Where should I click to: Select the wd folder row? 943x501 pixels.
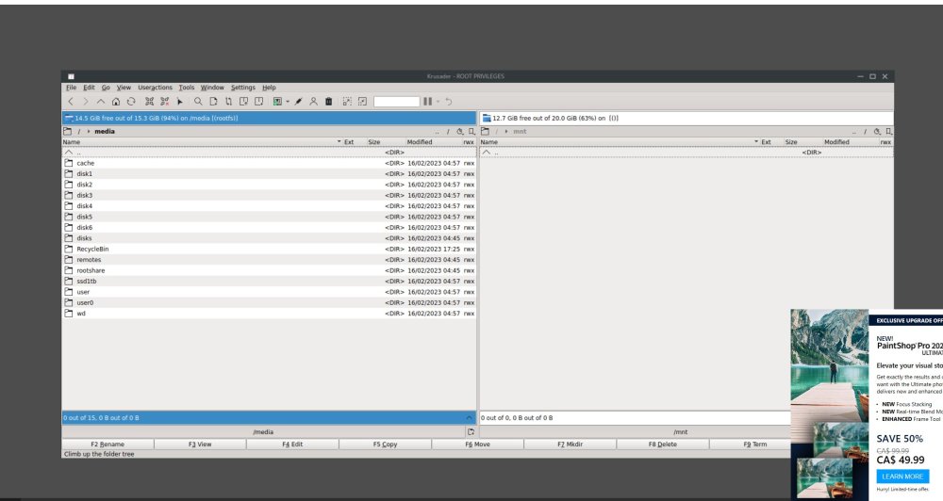(x=269, y=314)
